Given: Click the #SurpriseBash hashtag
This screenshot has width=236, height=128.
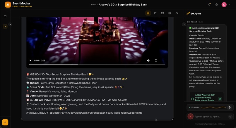Looking at the screenshot, I should pyautogui.click(x=97, y=113).
